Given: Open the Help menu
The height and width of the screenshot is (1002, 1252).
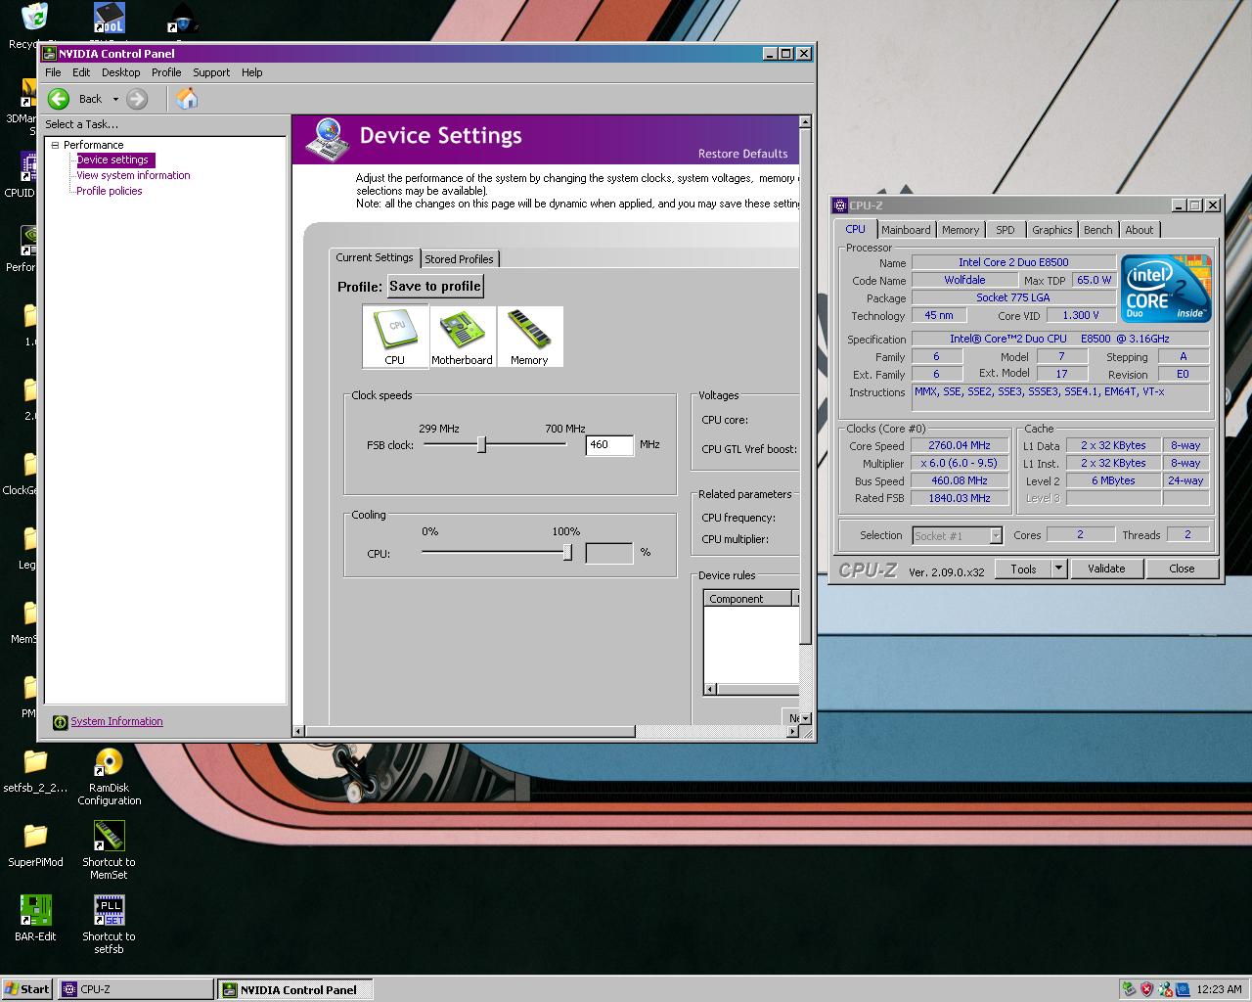Looking at the screenshot, I should pos(252,72).
